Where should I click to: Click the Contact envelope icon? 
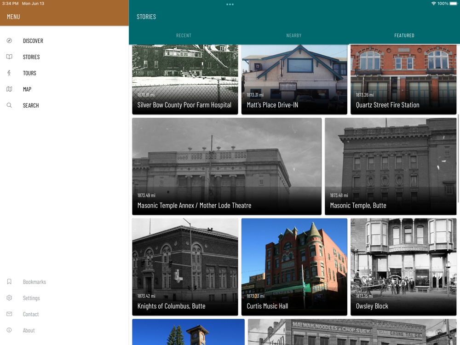9,314
